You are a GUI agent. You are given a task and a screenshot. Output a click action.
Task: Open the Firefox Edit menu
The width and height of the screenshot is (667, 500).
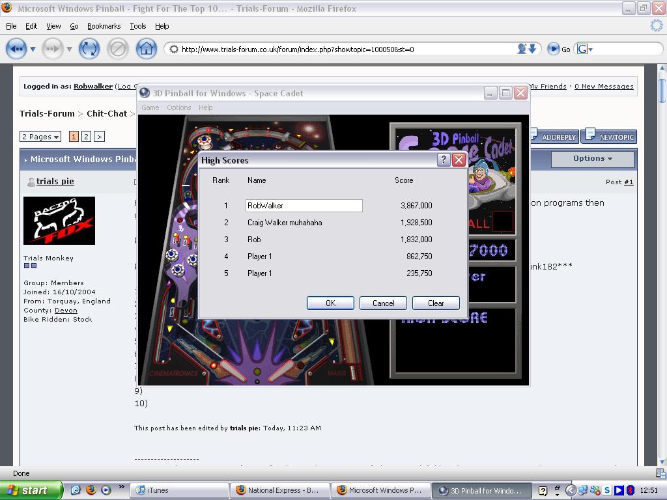pos(31,26)
